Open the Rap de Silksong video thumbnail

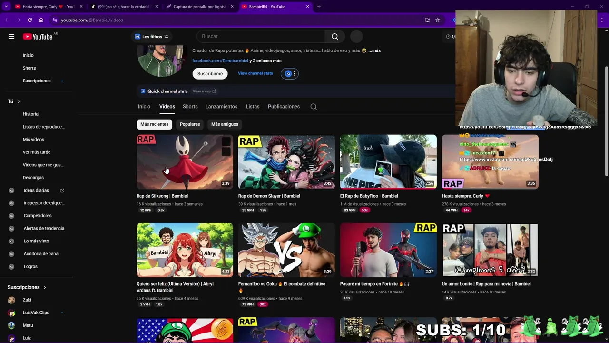click(x=185, y=162)
